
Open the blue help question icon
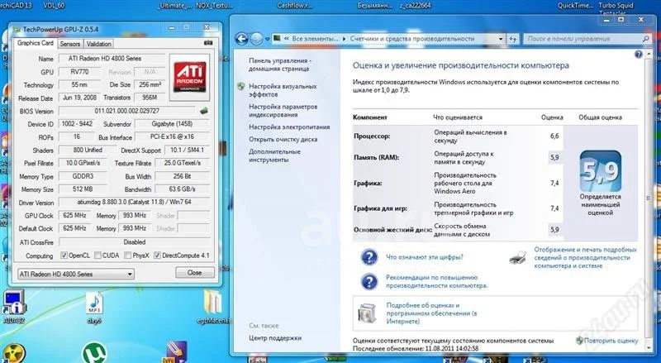coord(639,54)
